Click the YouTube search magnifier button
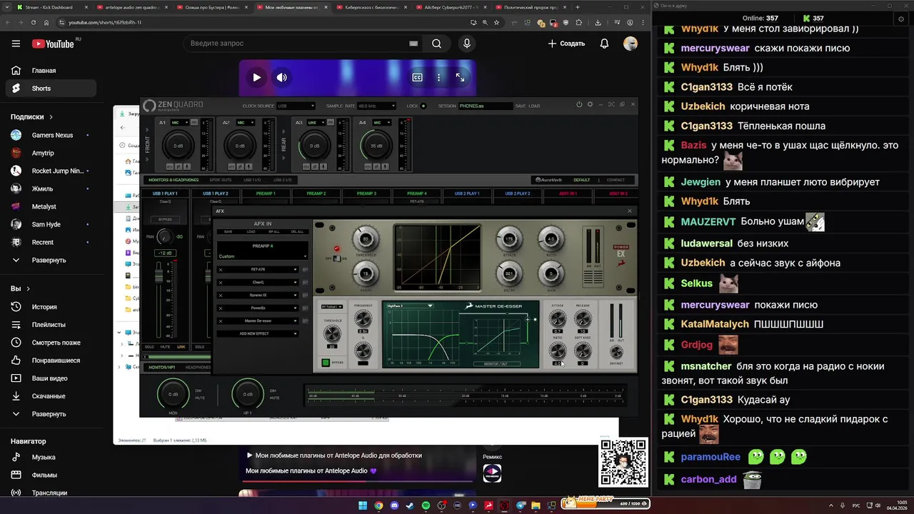The width and height of the screenshot is (914, 514). point(436,44)
